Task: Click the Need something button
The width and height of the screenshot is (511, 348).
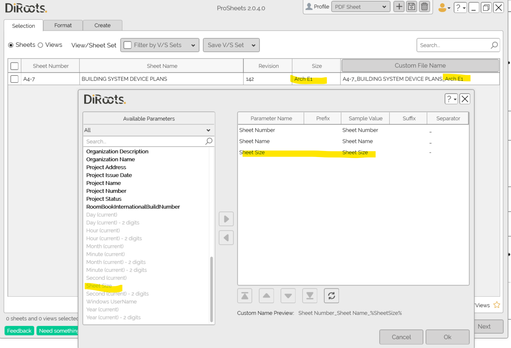Action: click(58, 331)
